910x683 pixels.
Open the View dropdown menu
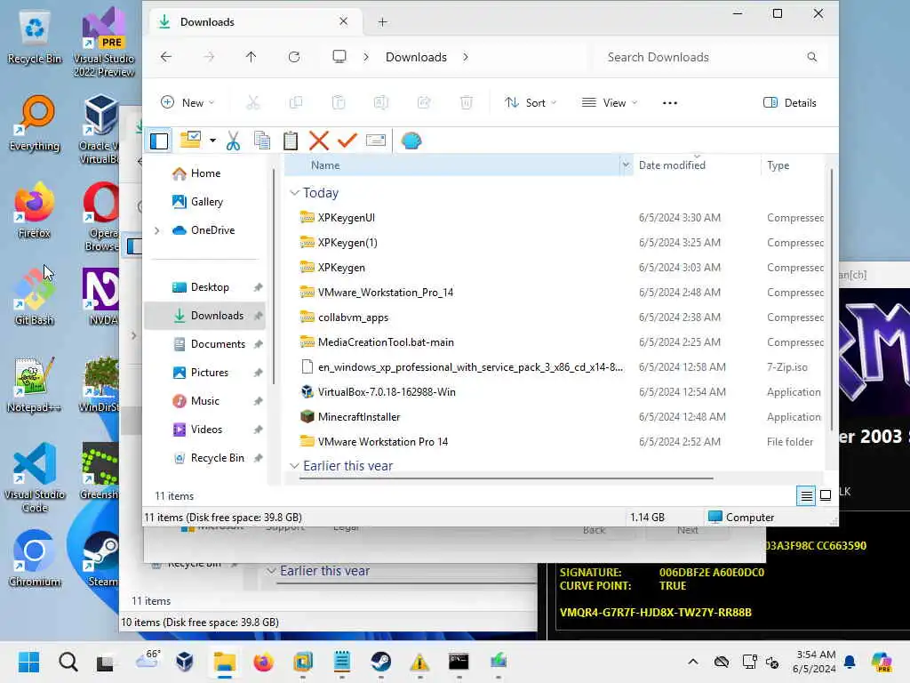tap(610, 103)
